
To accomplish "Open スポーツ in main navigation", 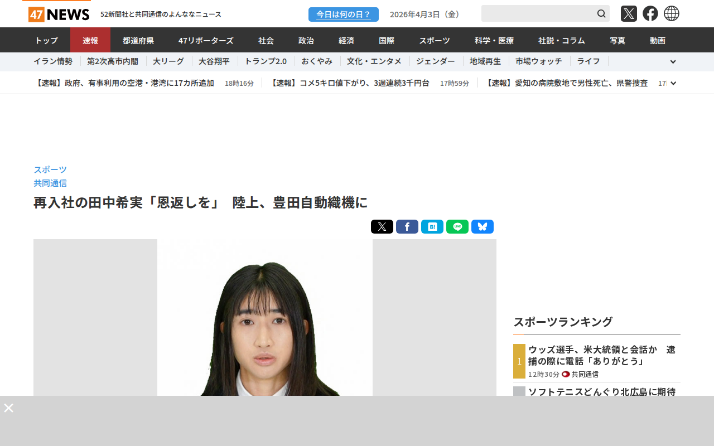I will (435, 40).
